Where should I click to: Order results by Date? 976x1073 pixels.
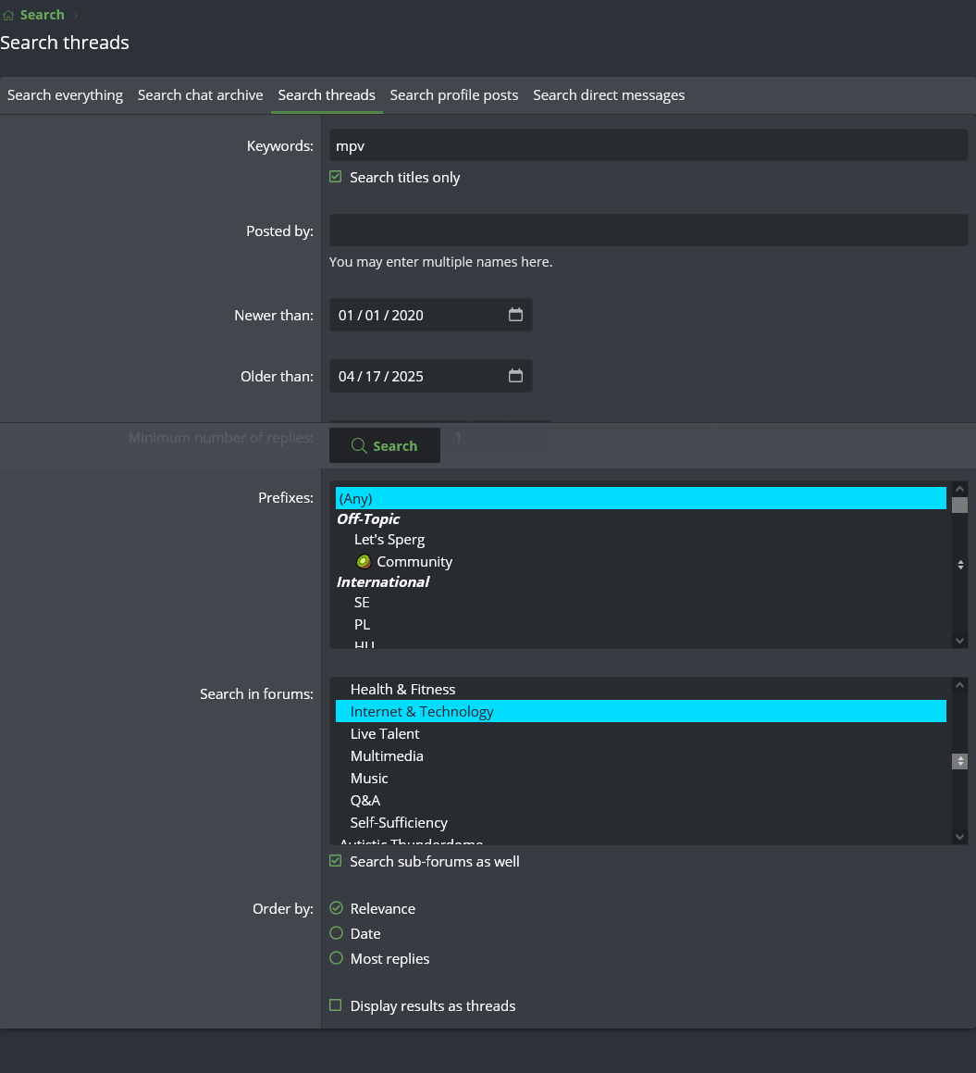[x=336, y=932]
